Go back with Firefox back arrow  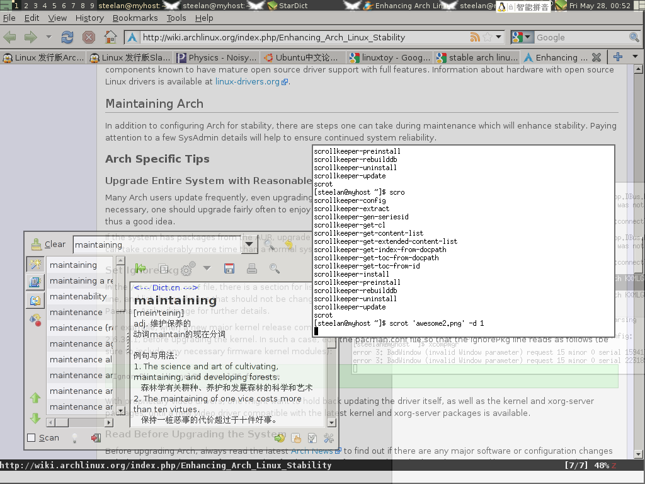(10, 37)
